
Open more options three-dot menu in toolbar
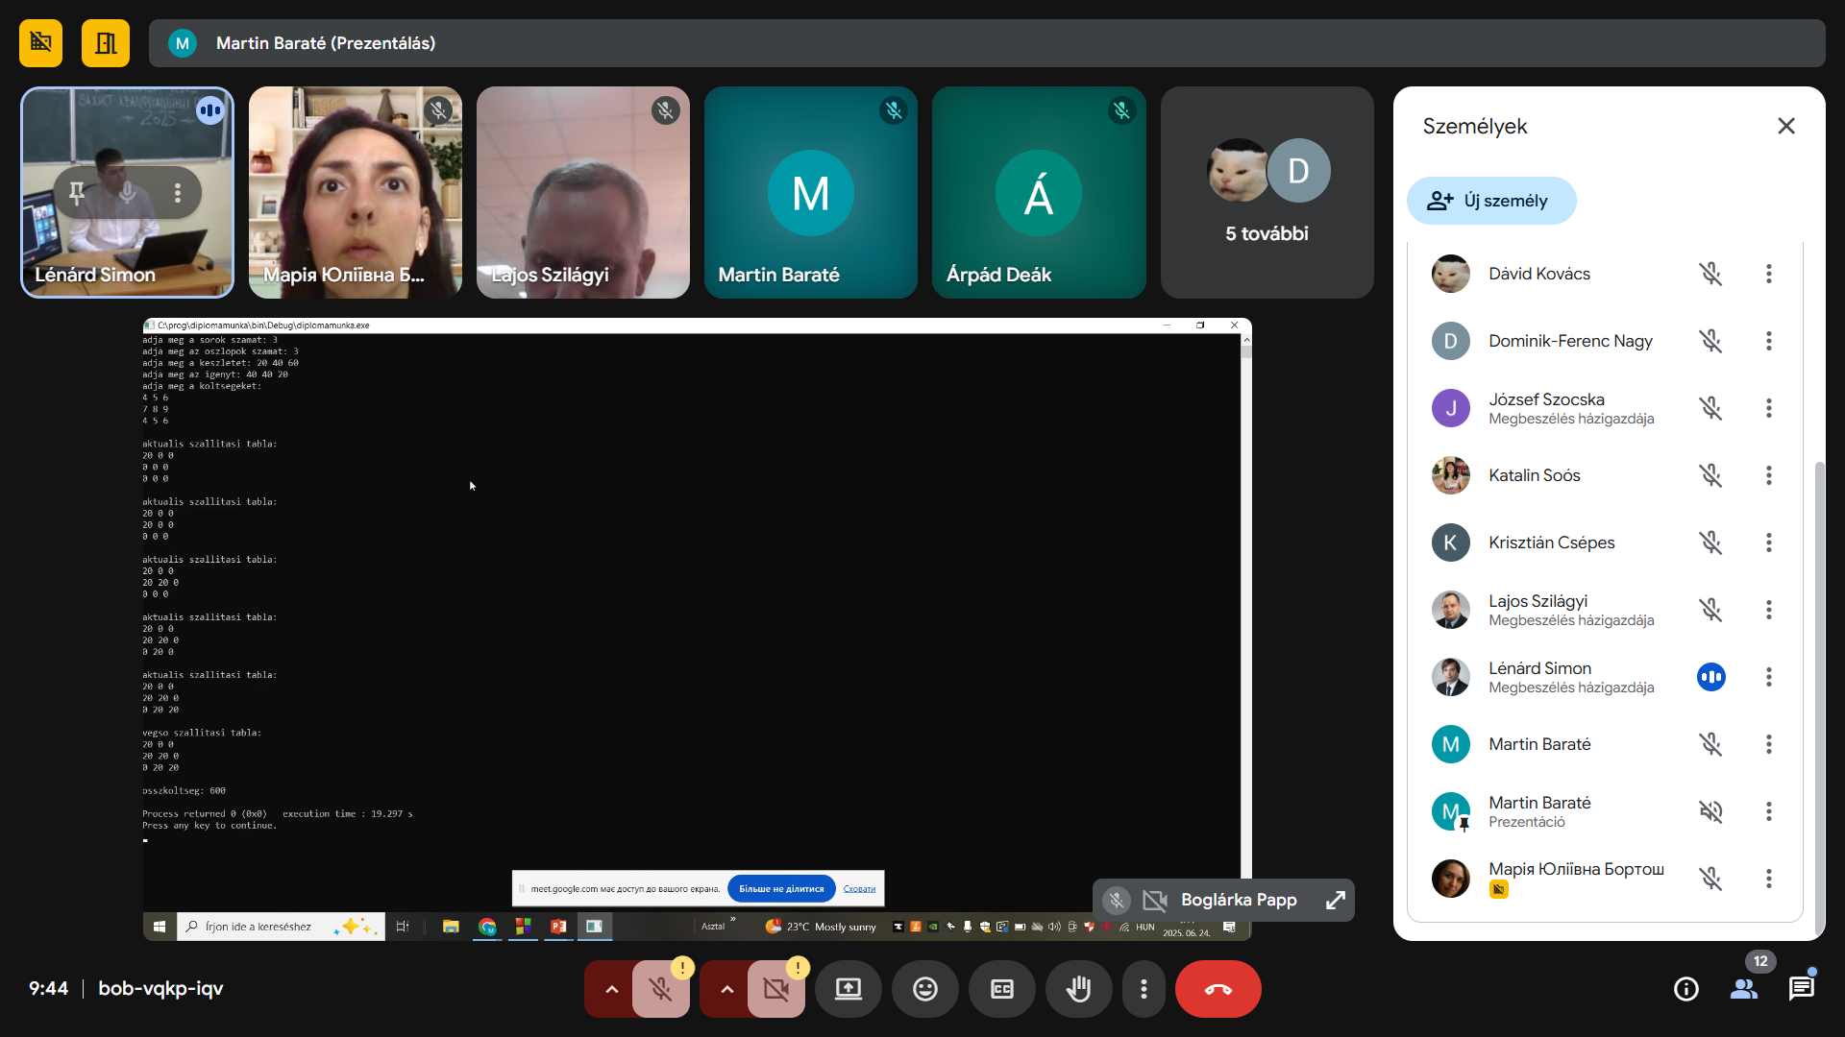tap(1143, 989)
